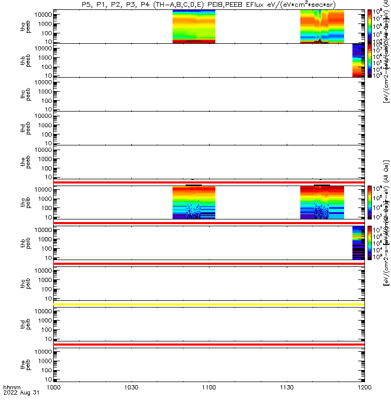Image resolution: width=391 pixels, height=417 pixels.
Task: Click the 10 tick label of thc peib
Action: click(x=48, y=299)
